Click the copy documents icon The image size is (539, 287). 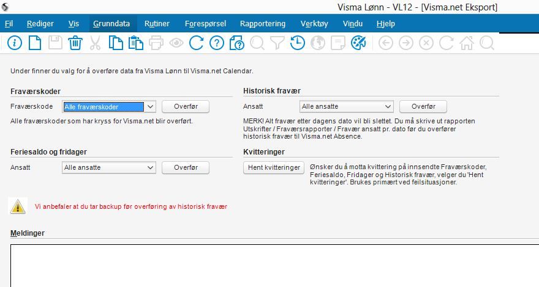[116, 43]
